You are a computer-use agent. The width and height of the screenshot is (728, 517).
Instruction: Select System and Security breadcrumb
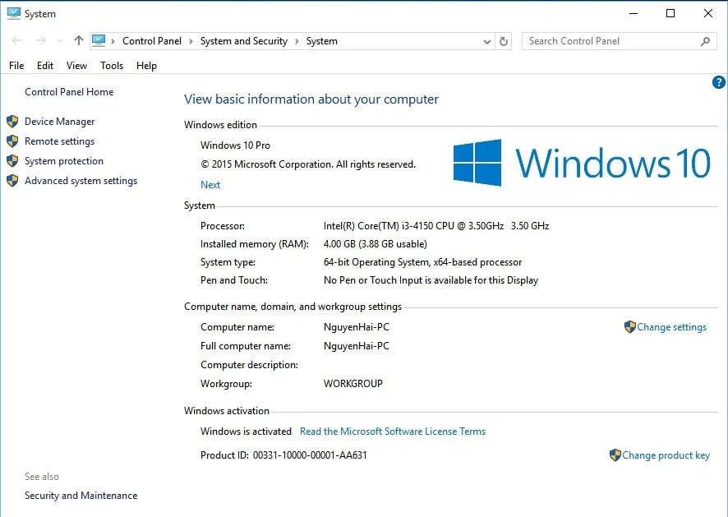point(244,41)
